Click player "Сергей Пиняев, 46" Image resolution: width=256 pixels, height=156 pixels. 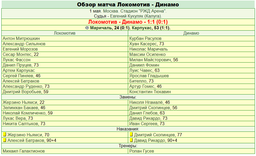coord(22,76)
